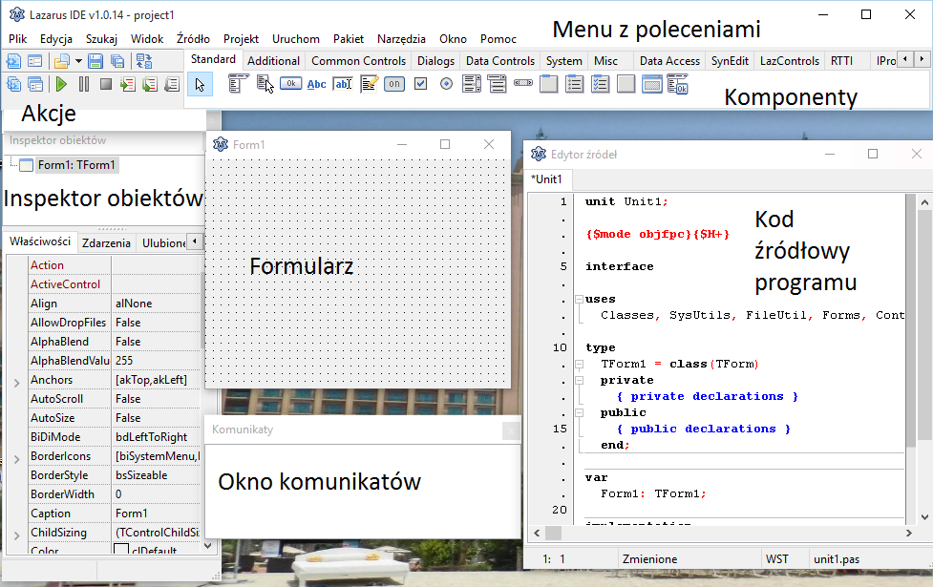Viewport: 933px width, 587px height.
Task: Expand the ChildSizing property
Action: click(x=16, y=535)
